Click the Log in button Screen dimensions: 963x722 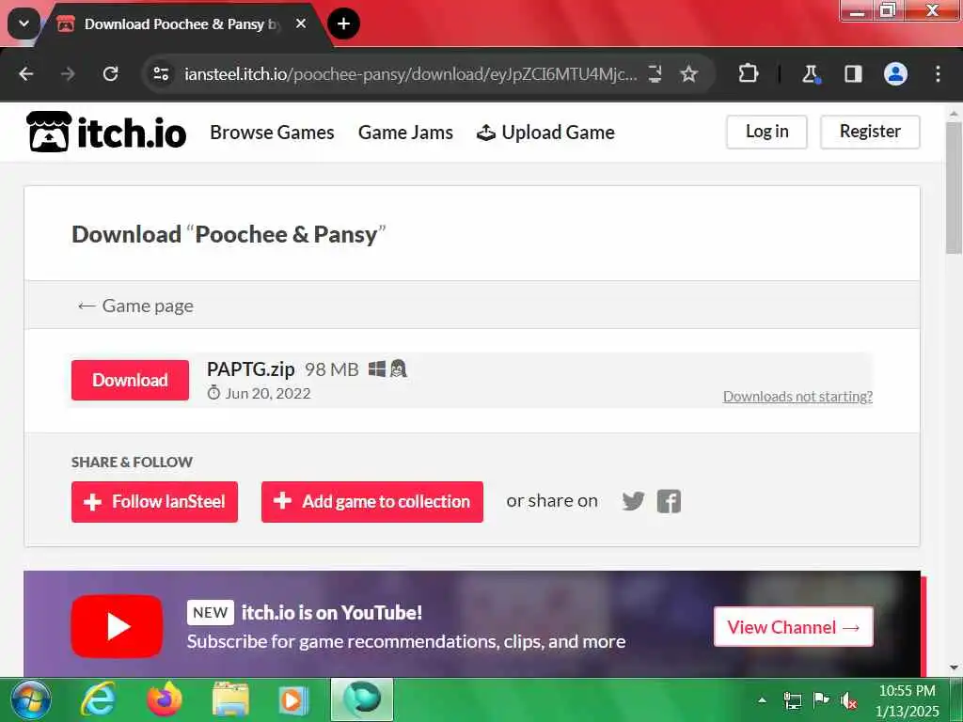[766, 132]
